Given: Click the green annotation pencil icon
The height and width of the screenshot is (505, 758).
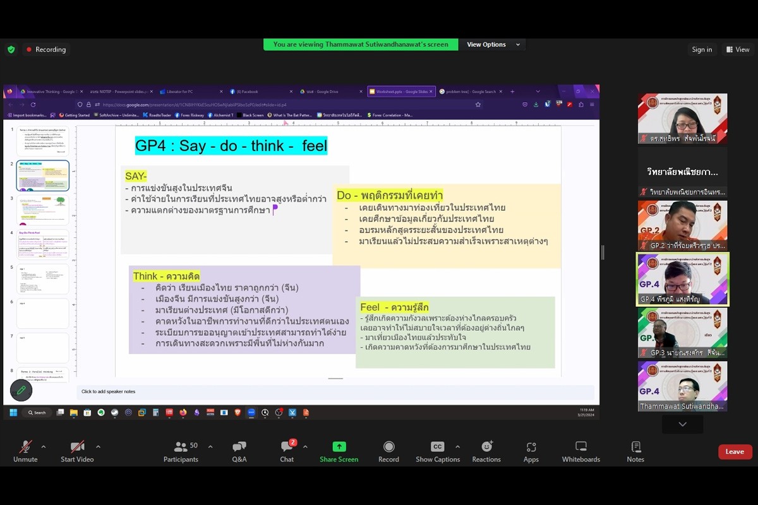Looking at the screenshot, I should [21, 391].
